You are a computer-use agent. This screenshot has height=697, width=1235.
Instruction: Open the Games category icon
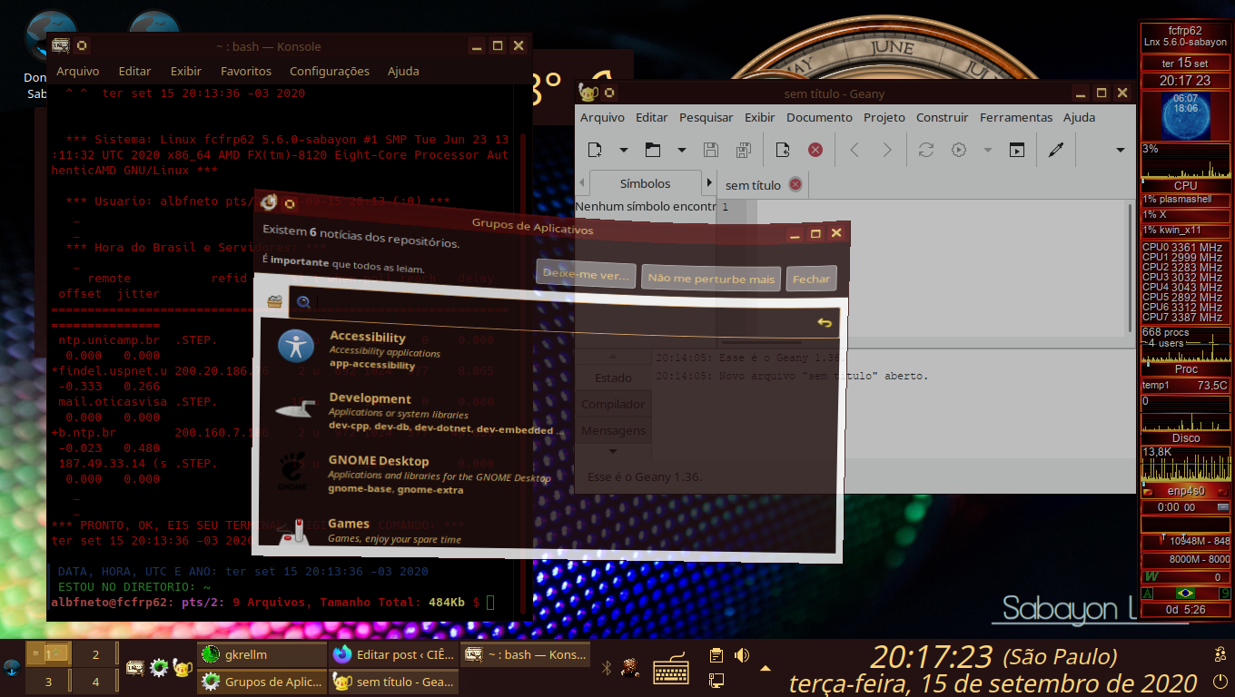[x=292, y=533]
